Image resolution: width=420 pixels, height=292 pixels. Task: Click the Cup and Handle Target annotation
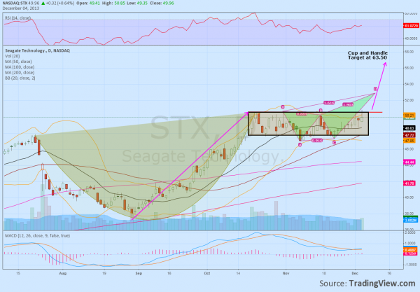(x=367, y=55)
